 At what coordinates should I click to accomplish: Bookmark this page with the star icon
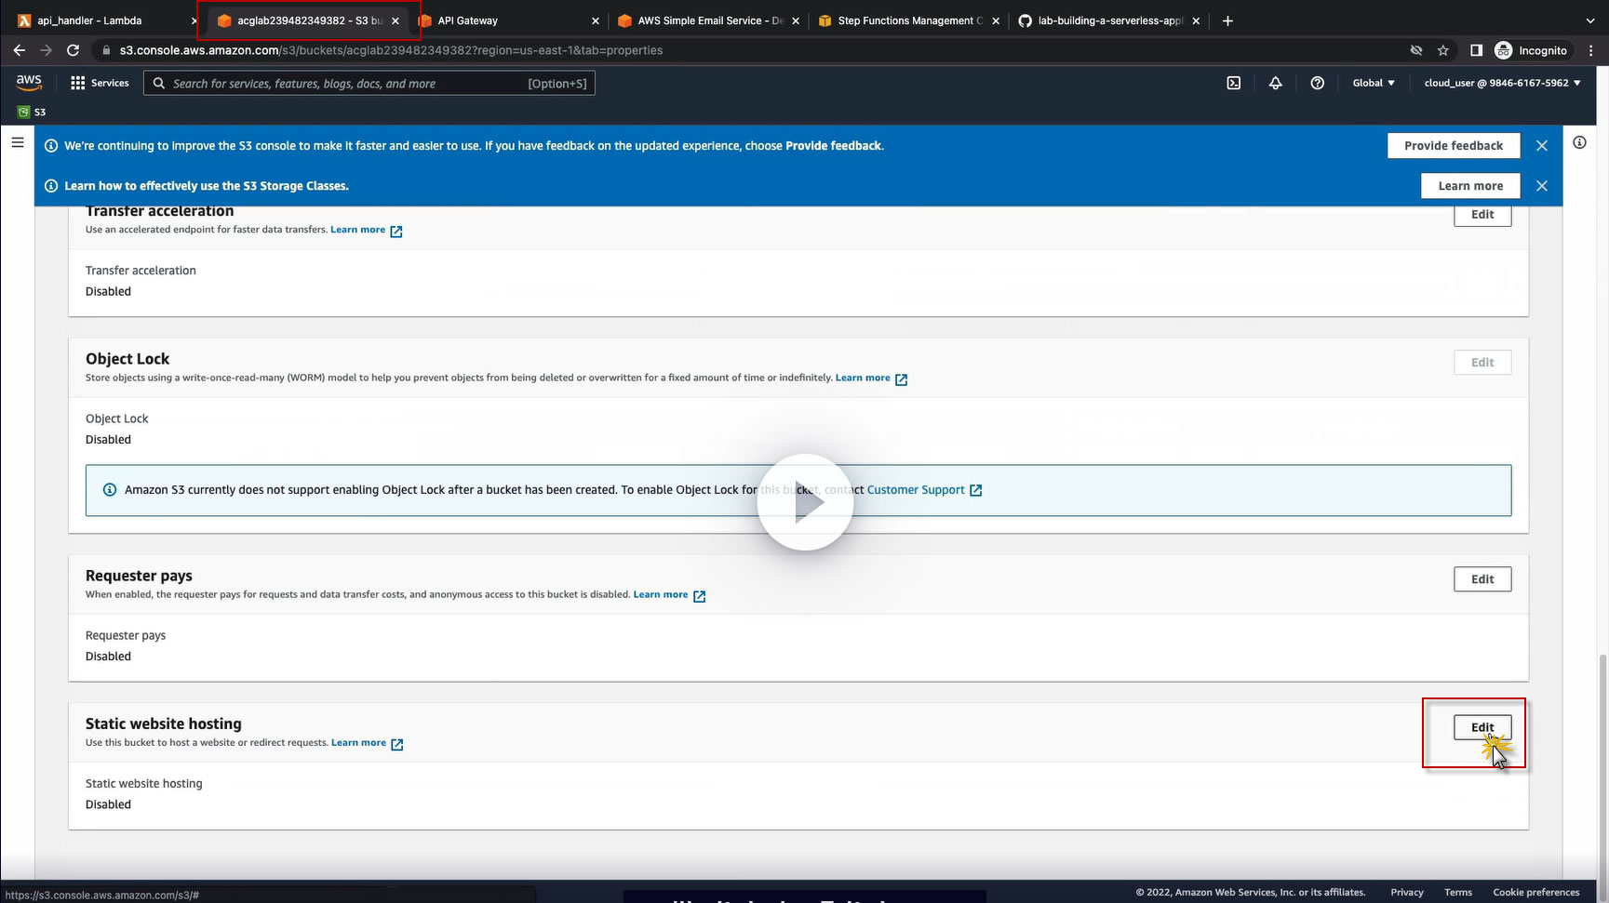click(1443, 50)
